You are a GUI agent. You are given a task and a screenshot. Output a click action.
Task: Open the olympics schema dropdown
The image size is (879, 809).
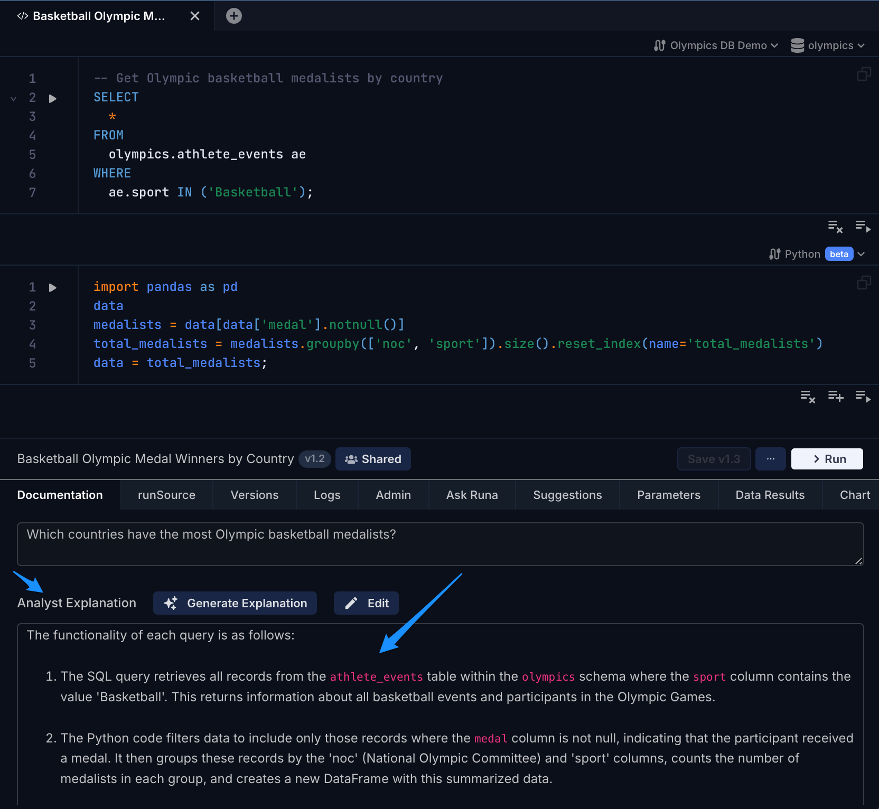828,45
